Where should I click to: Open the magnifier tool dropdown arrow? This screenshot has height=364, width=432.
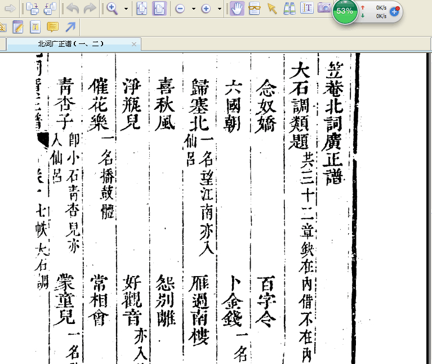(x=126, y=9)
